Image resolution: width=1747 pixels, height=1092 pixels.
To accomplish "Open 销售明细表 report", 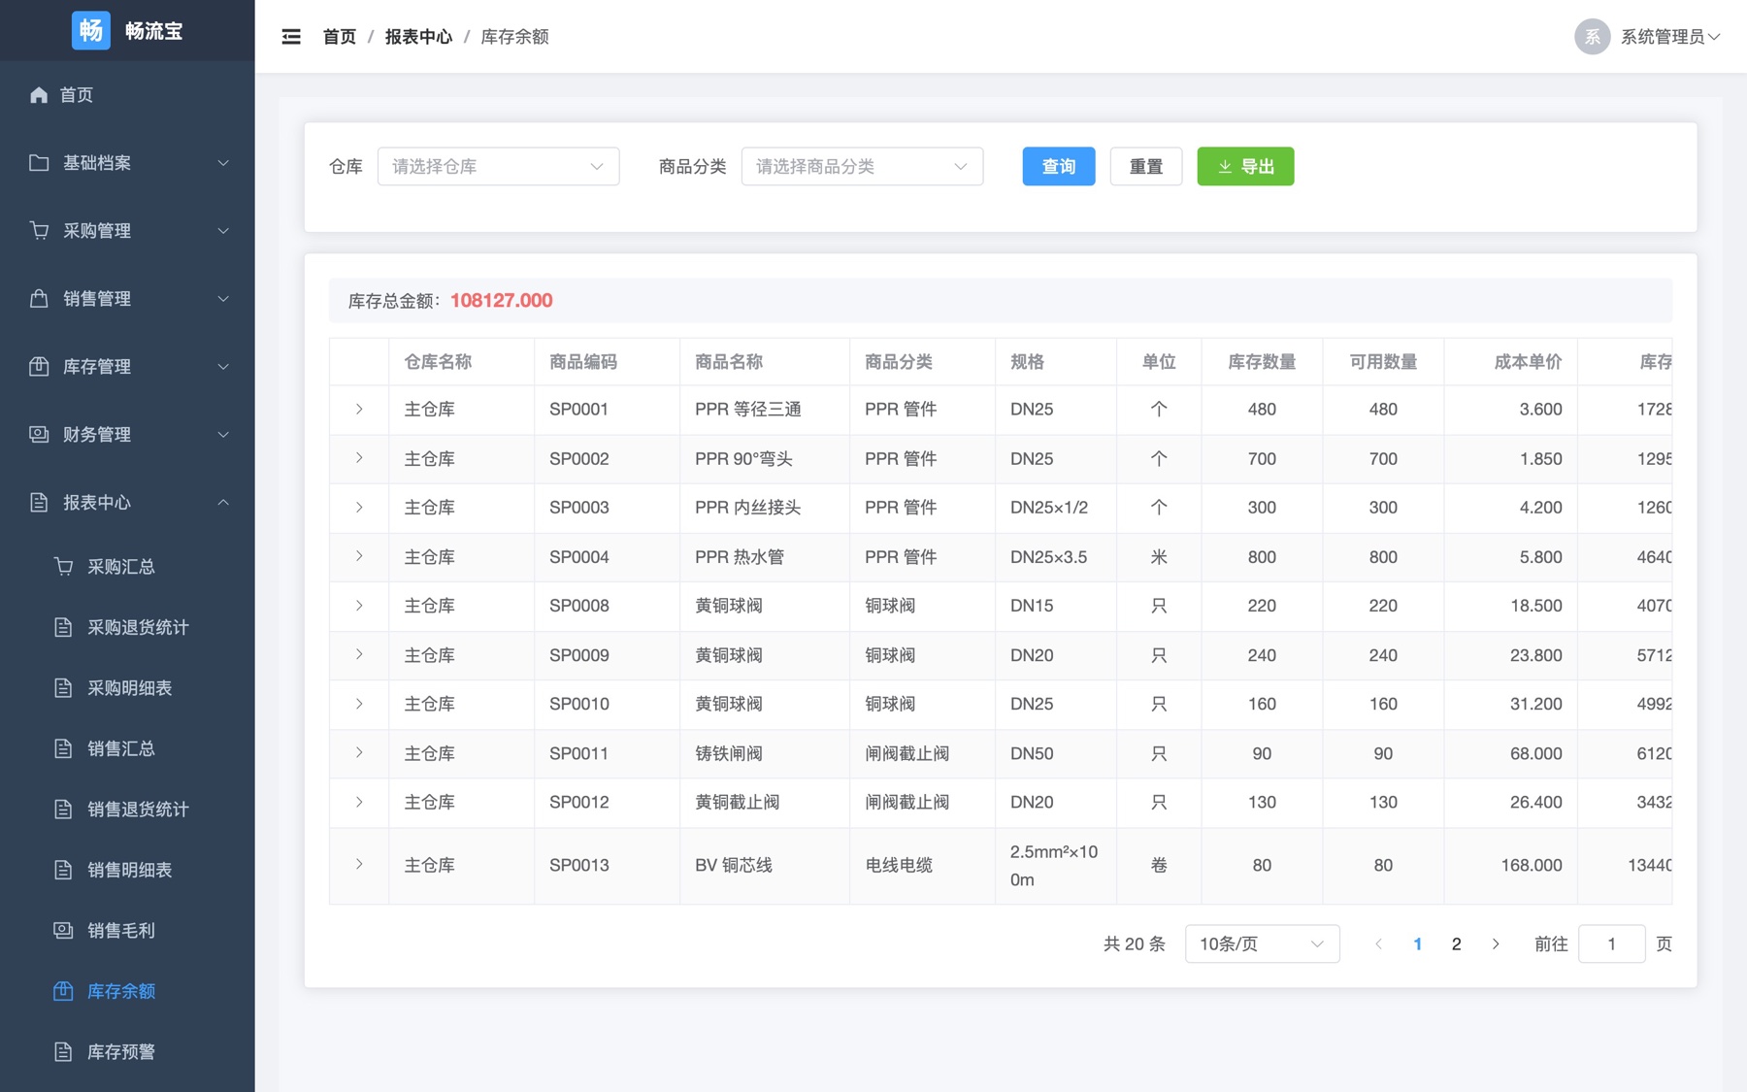I will tap(127, 870).
